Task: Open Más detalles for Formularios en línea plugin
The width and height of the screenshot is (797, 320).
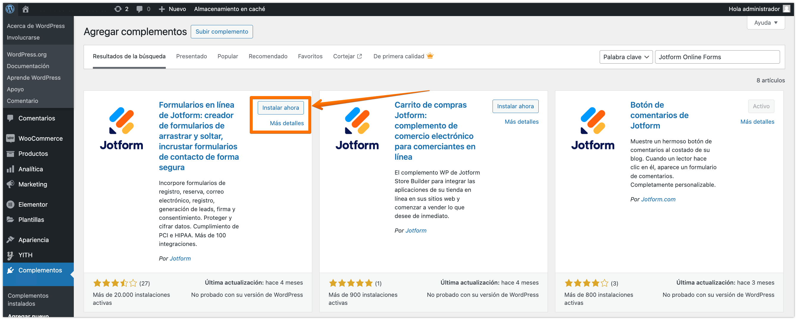Action: click(287, 123)
